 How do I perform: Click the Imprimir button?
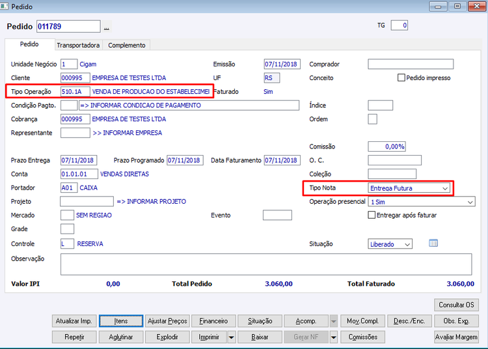point(209,337)
